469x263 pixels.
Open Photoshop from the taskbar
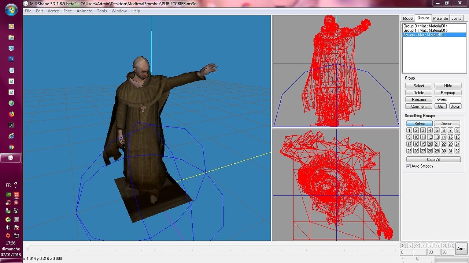coord(11,59)
